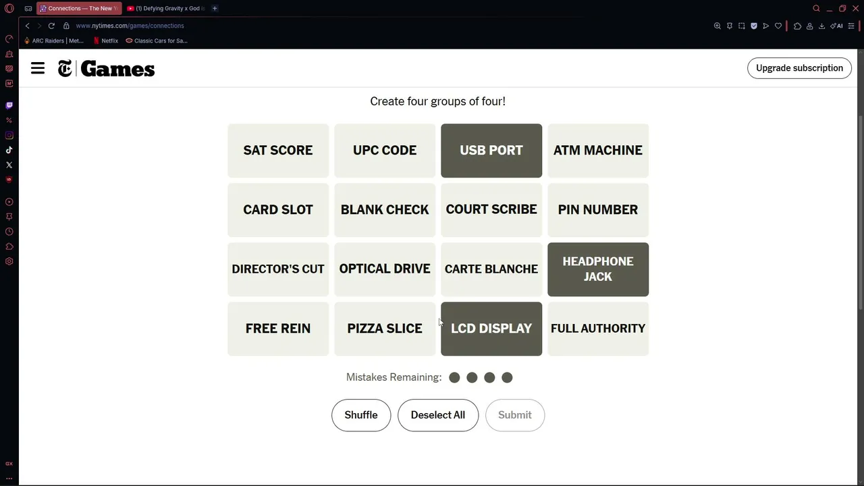Open the Twitch sidebar icon
864x486 pixels.
[x=9, y=105]
